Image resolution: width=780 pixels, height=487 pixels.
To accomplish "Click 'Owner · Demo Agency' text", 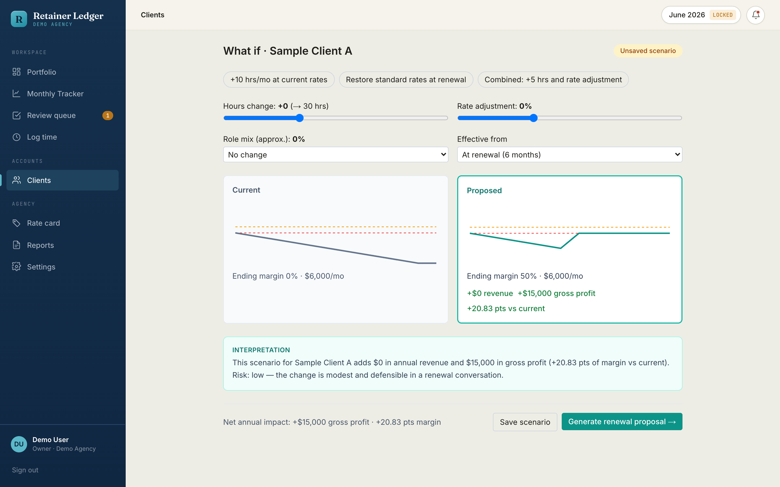I will coord(64,449).
